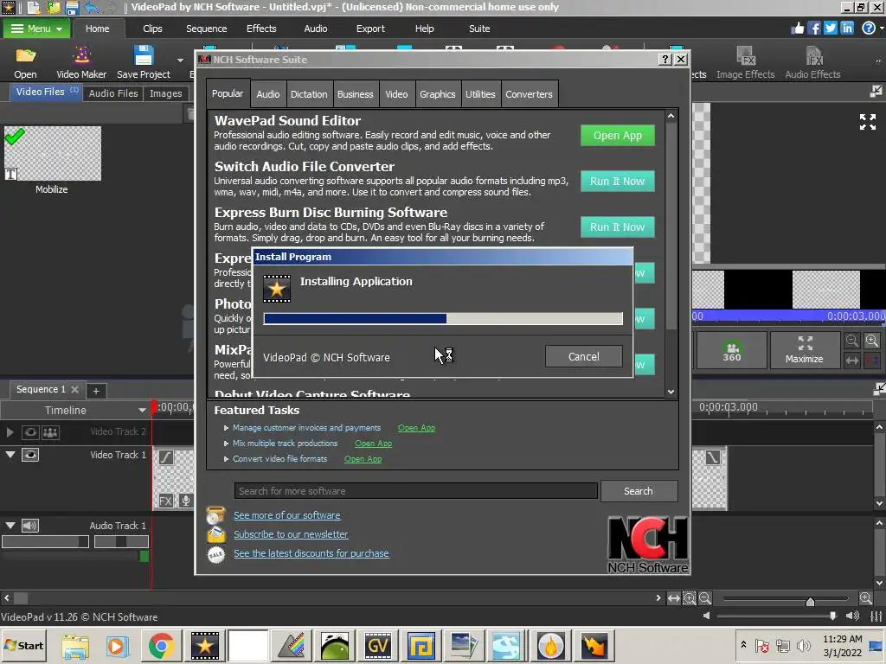Screen dimensions: 886x664
Task: Click the master volume slider handle
Action: click(x=832, y=616)
